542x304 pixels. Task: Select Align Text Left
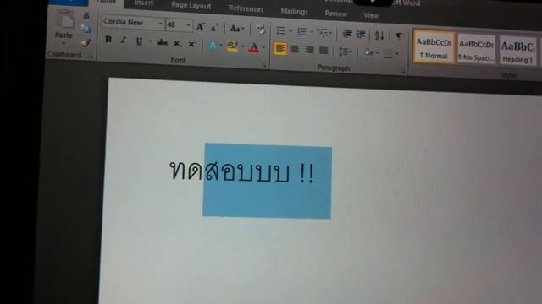[280, 48]
